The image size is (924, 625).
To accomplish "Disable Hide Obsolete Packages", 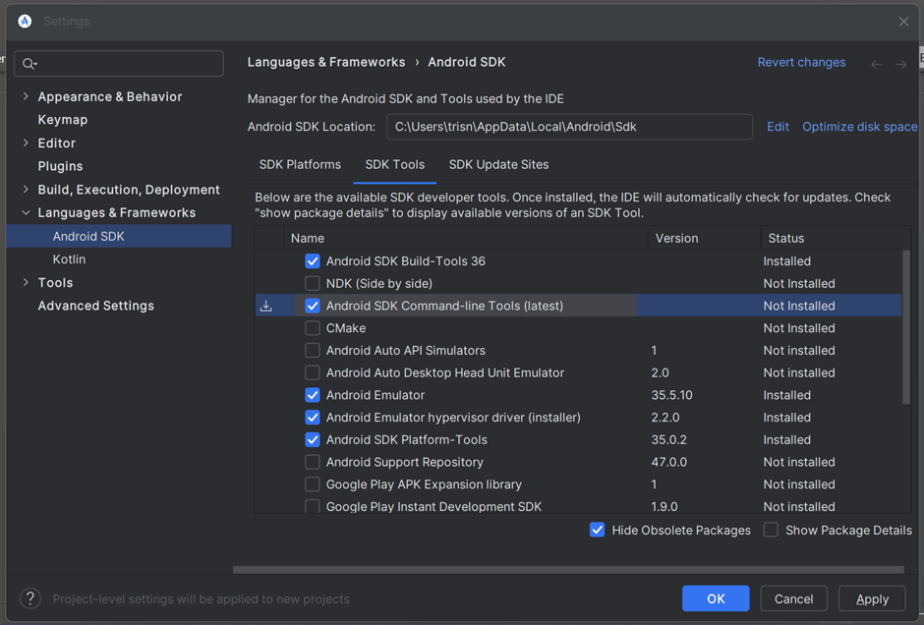I will click(597, 530).
